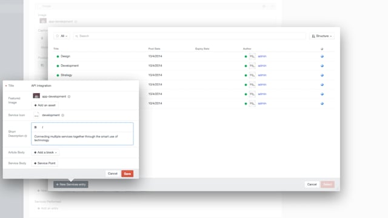Click the app-development image thumbnail
Viewport: 388px width, 218px height.
click(x=36, y=96)
